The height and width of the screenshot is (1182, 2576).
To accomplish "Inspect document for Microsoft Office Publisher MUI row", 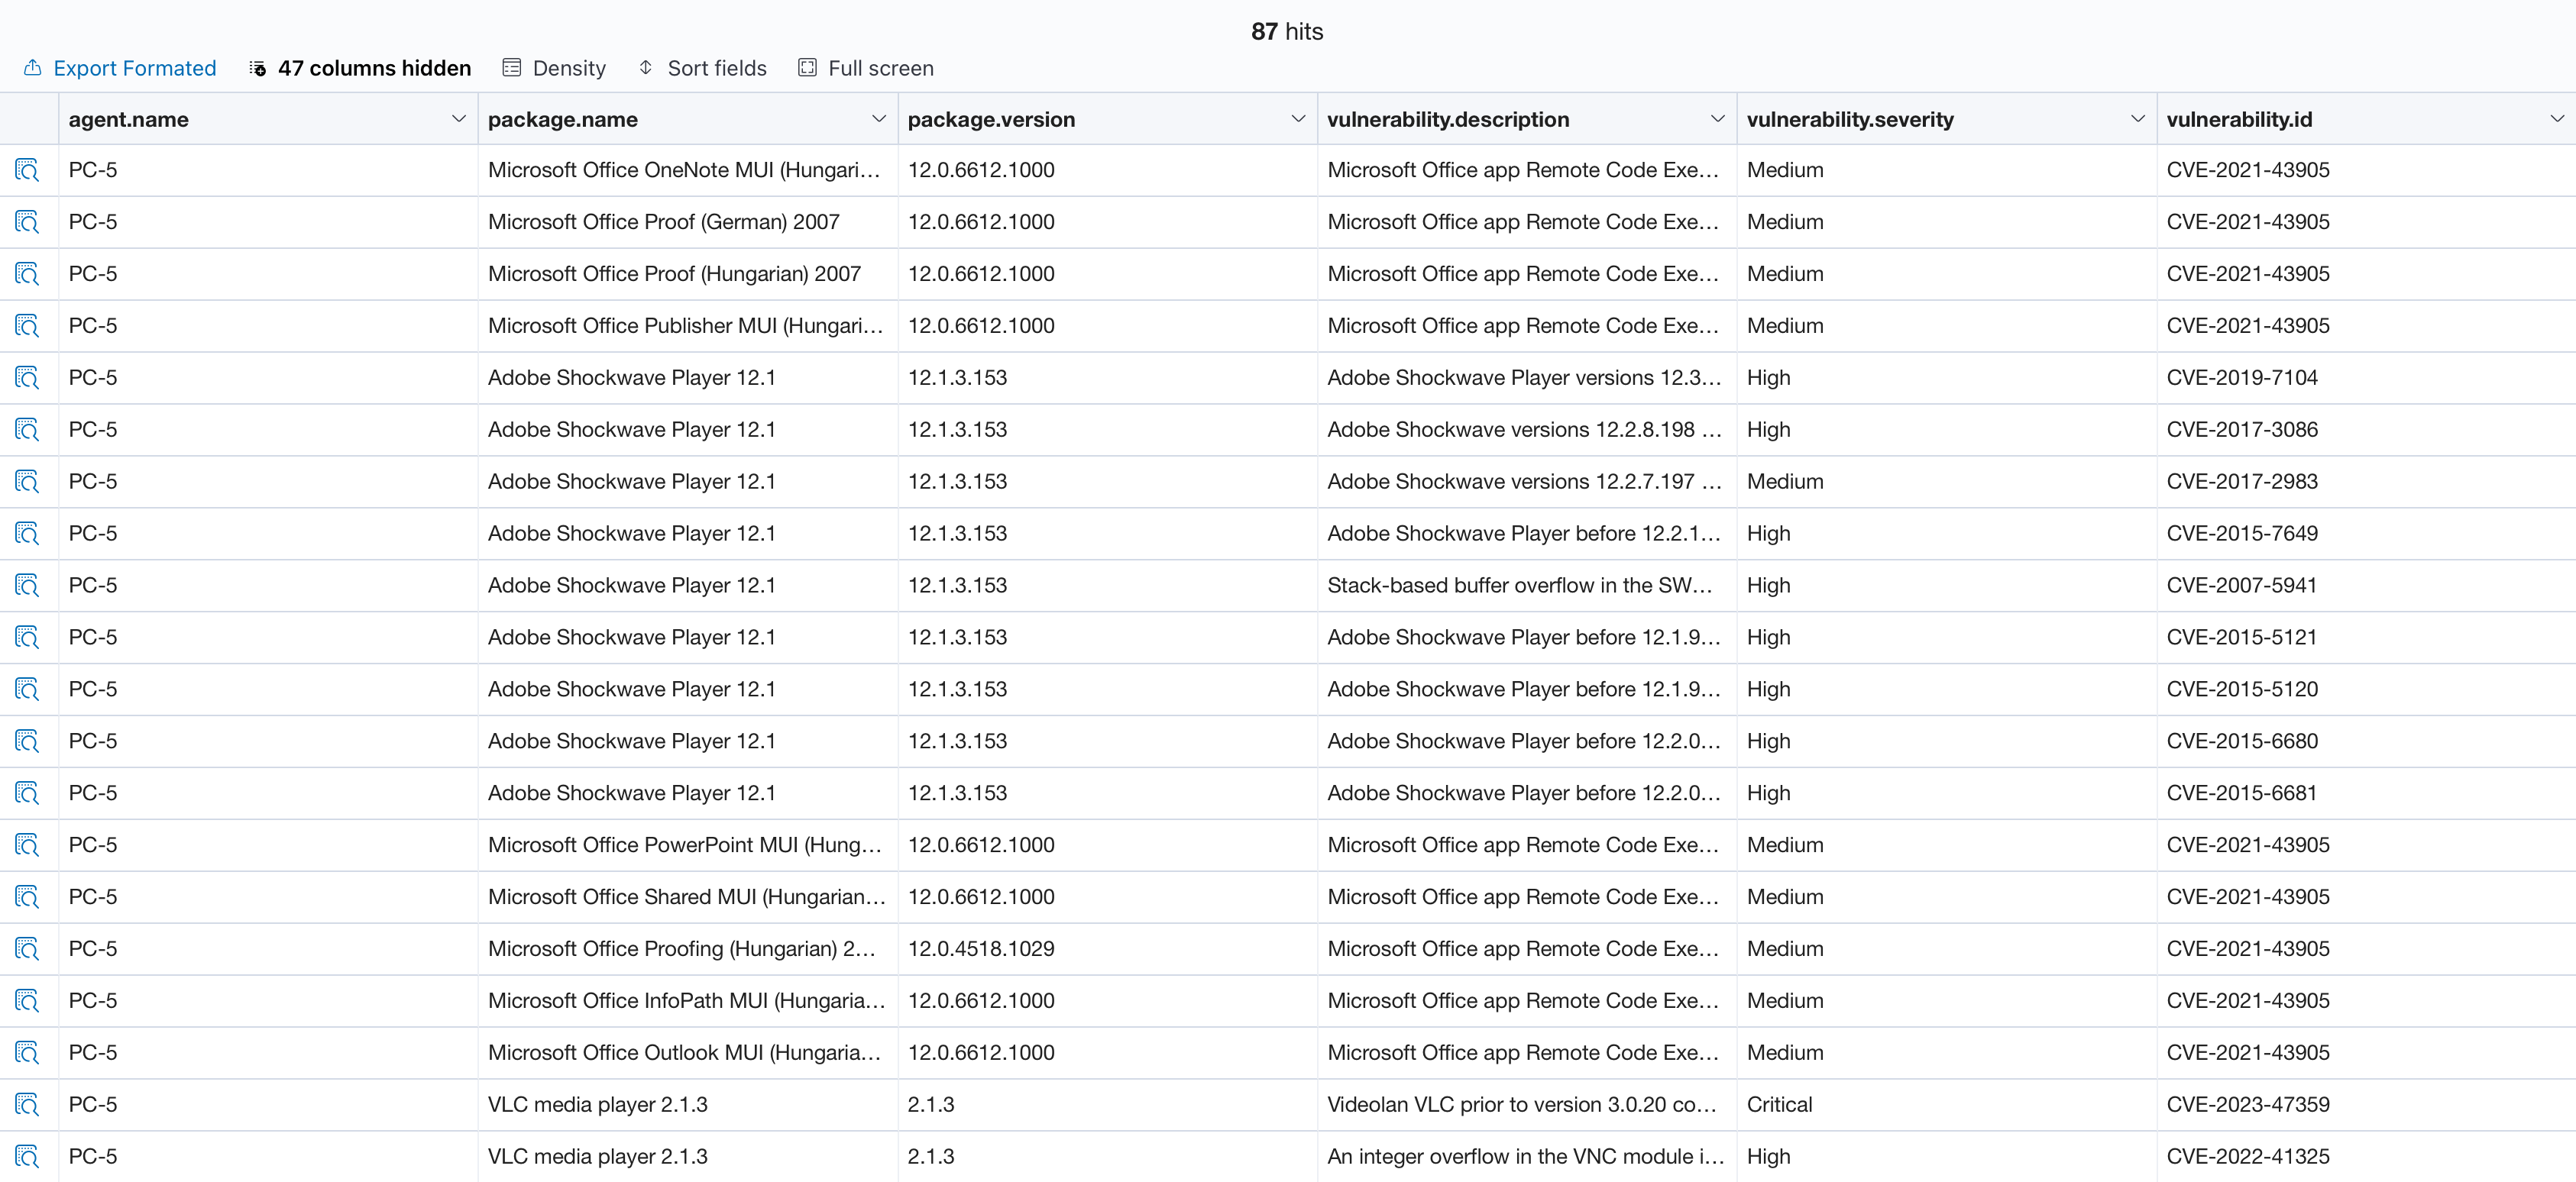I will [x=27, y=326].
